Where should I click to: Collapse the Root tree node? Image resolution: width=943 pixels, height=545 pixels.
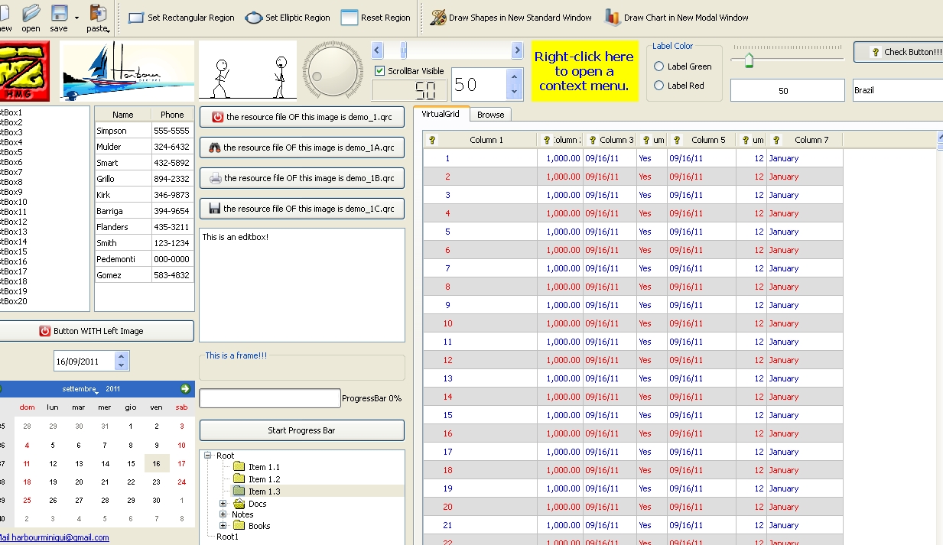[x=208, y=456]
